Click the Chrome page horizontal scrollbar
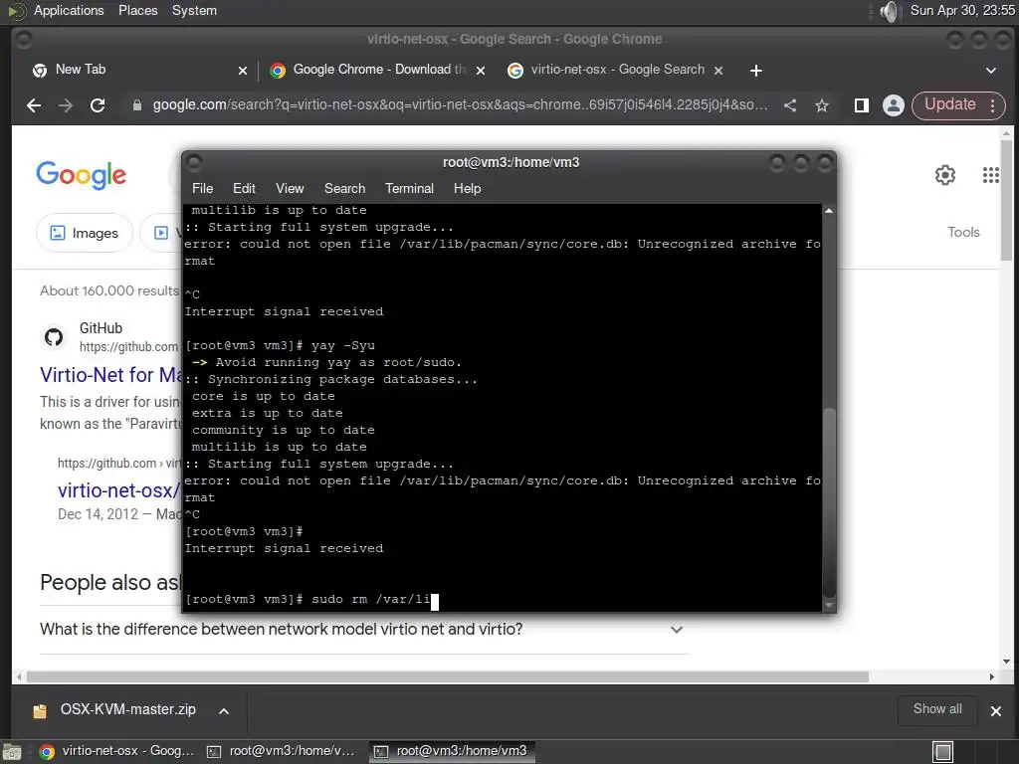1019x764 pixels. tap(447, 676)
